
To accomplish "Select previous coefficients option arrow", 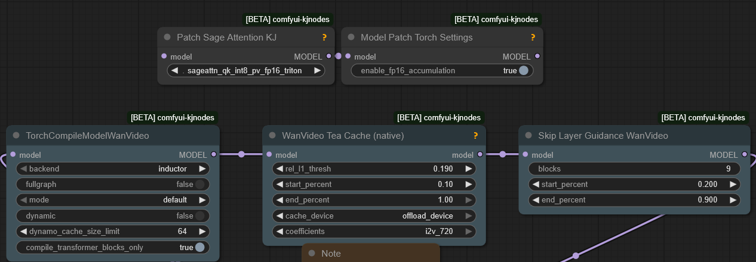I will [279, 232].
